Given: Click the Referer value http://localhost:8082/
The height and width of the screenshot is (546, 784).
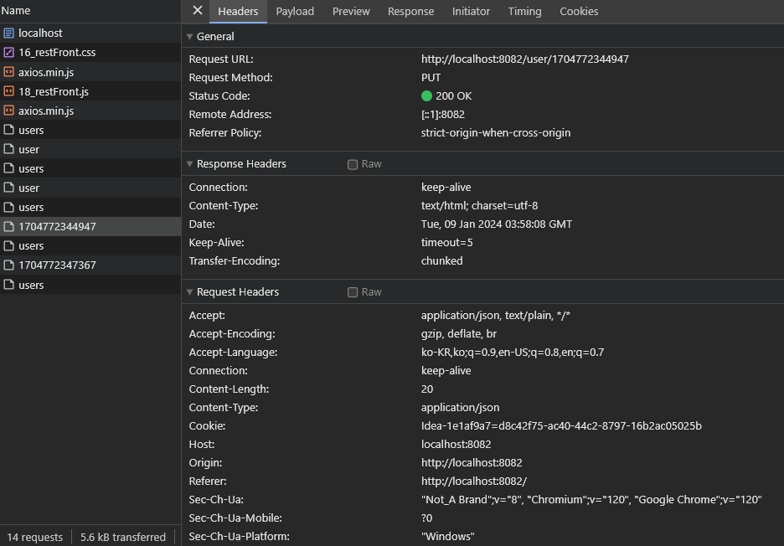Looking at the screenshot, I should [474, 482].
